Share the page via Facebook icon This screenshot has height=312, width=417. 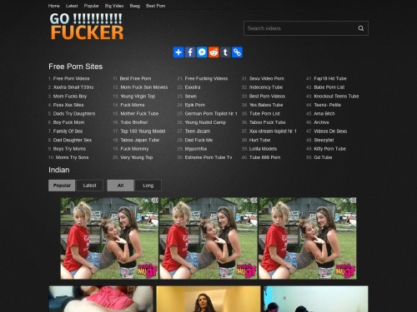point(190,52)
